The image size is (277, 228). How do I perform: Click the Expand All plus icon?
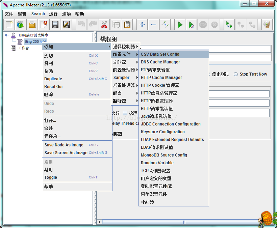pos(142,25)
